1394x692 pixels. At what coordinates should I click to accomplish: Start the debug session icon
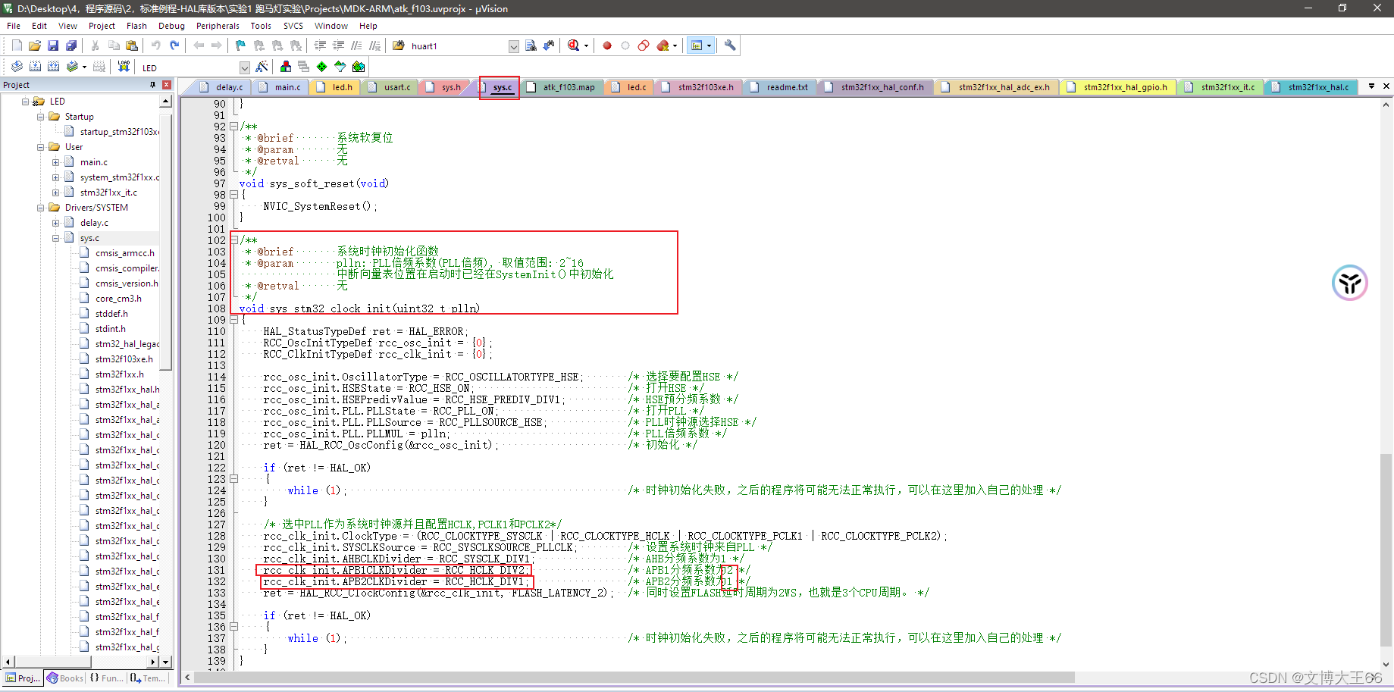click(574, 45)
